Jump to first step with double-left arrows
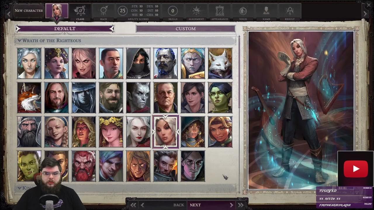This screenshot has height=210, width=374. click(x=133, y=205)
